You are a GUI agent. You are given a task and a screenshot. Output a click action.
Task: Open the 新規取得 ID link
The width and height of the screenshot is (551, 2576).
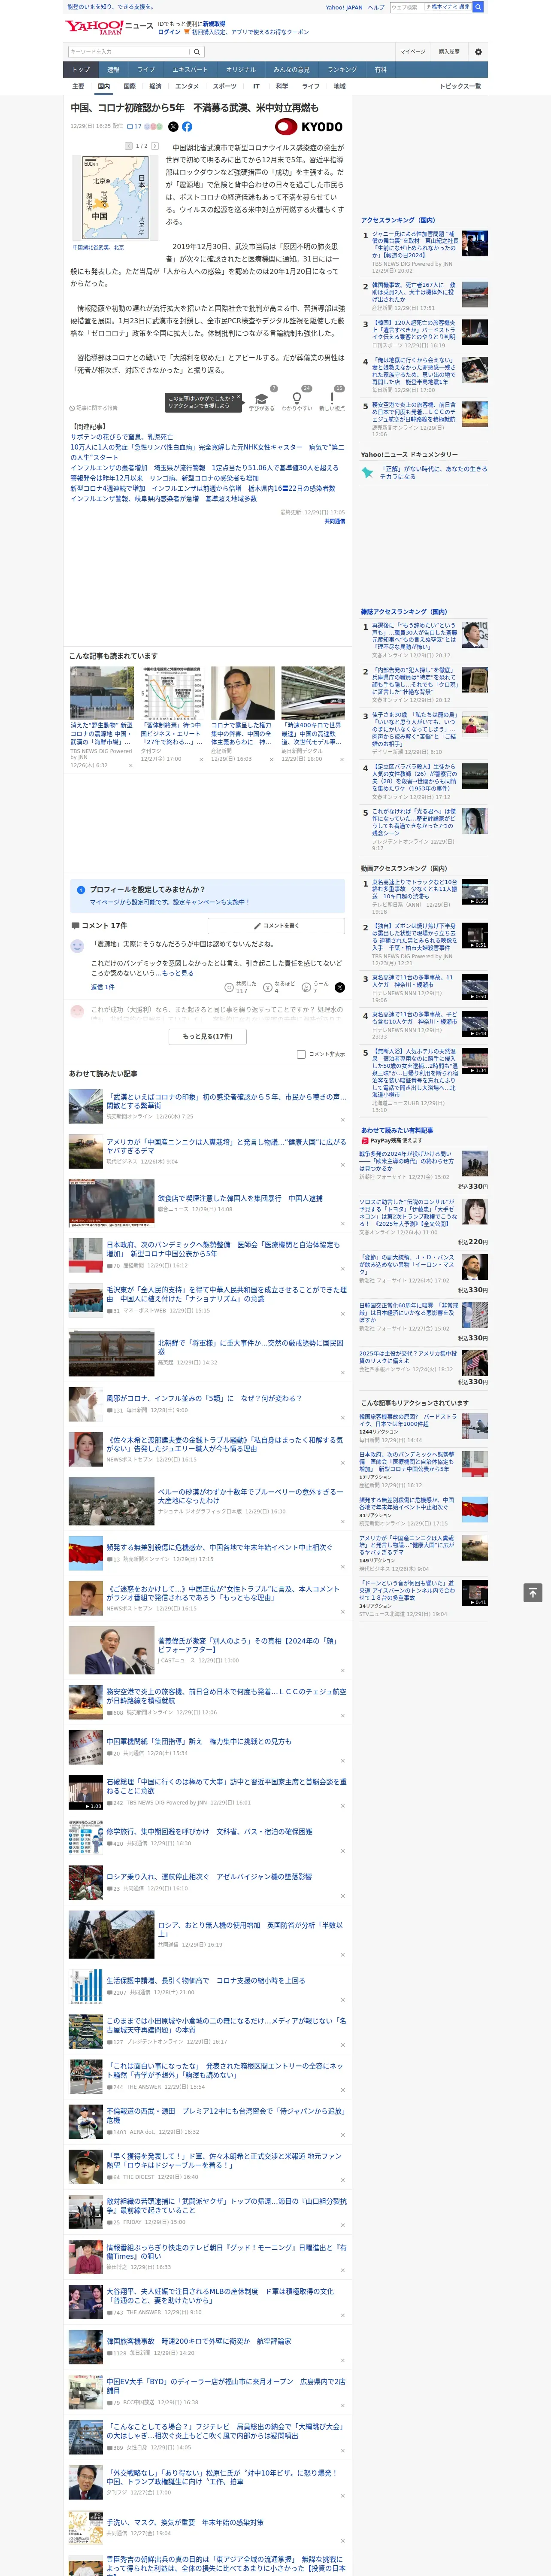pos(214,23)
